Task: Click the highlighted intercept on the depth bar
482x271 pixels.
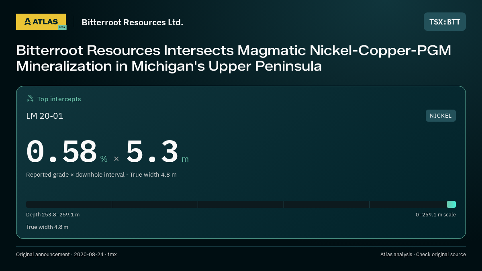Action: 451,204
